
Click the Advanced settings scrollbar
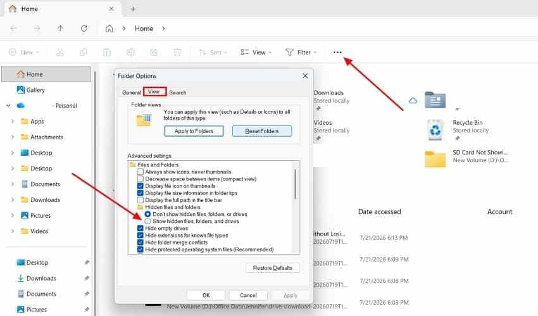[295, 184]
